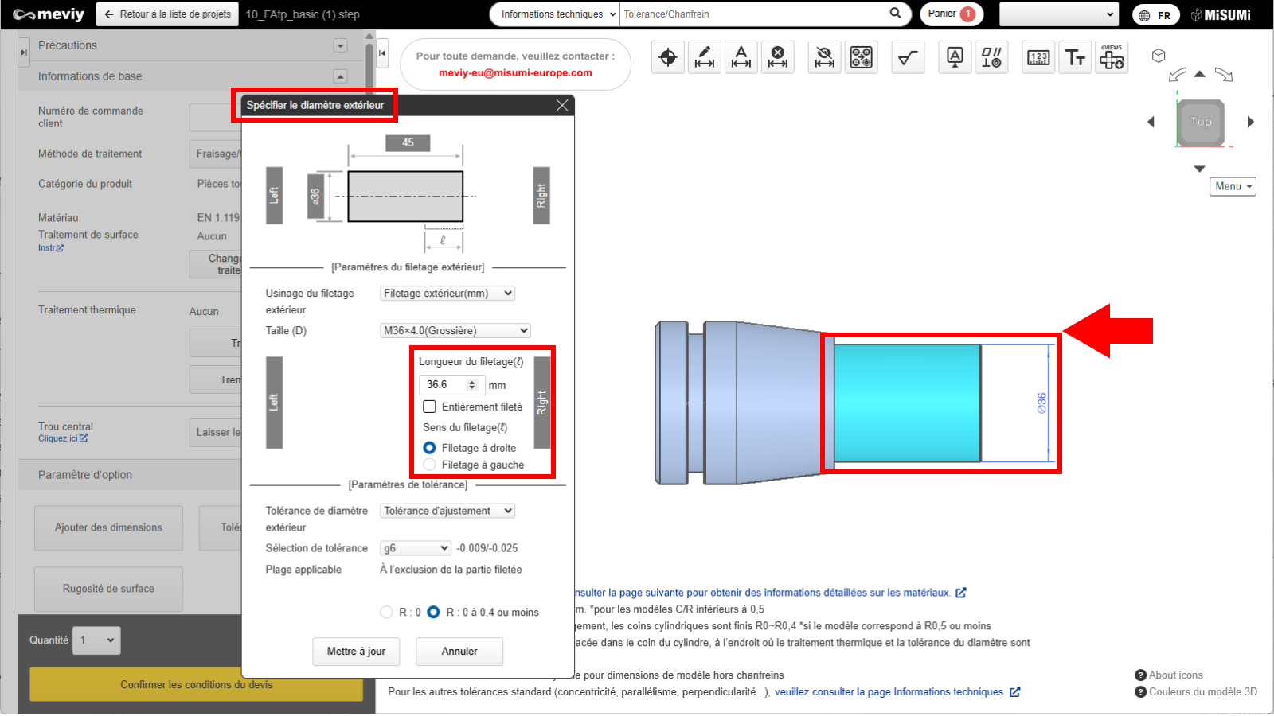Select the Filetage à gauche option
This screenshot has width=1274, height=716.
(x=430, y=465)
